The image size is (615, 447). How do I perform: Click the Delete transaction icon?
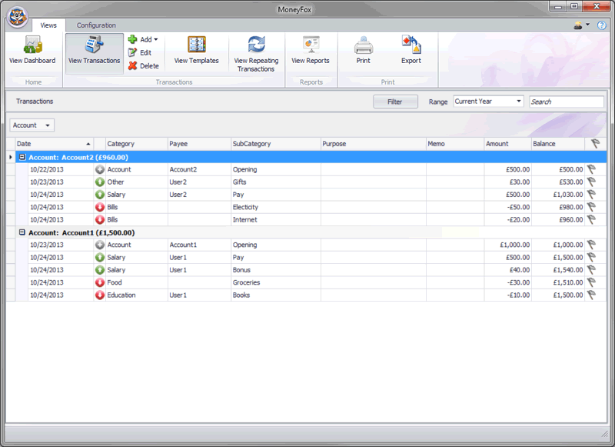(x=133, y=66)
